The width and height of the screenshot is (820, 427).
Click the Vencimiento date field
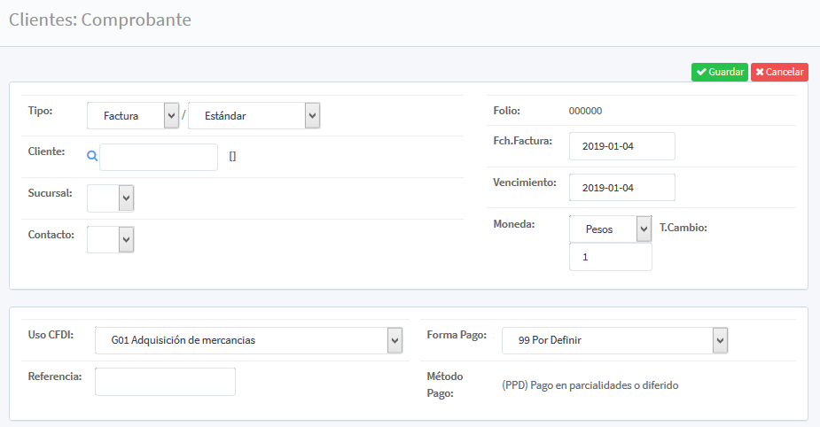(621, 188)
